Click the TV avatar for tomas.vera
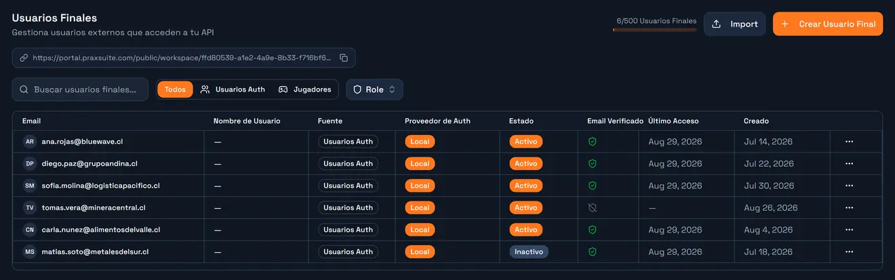Image resolution: width=895 pixels, height=280 pixels. point(30,207)
